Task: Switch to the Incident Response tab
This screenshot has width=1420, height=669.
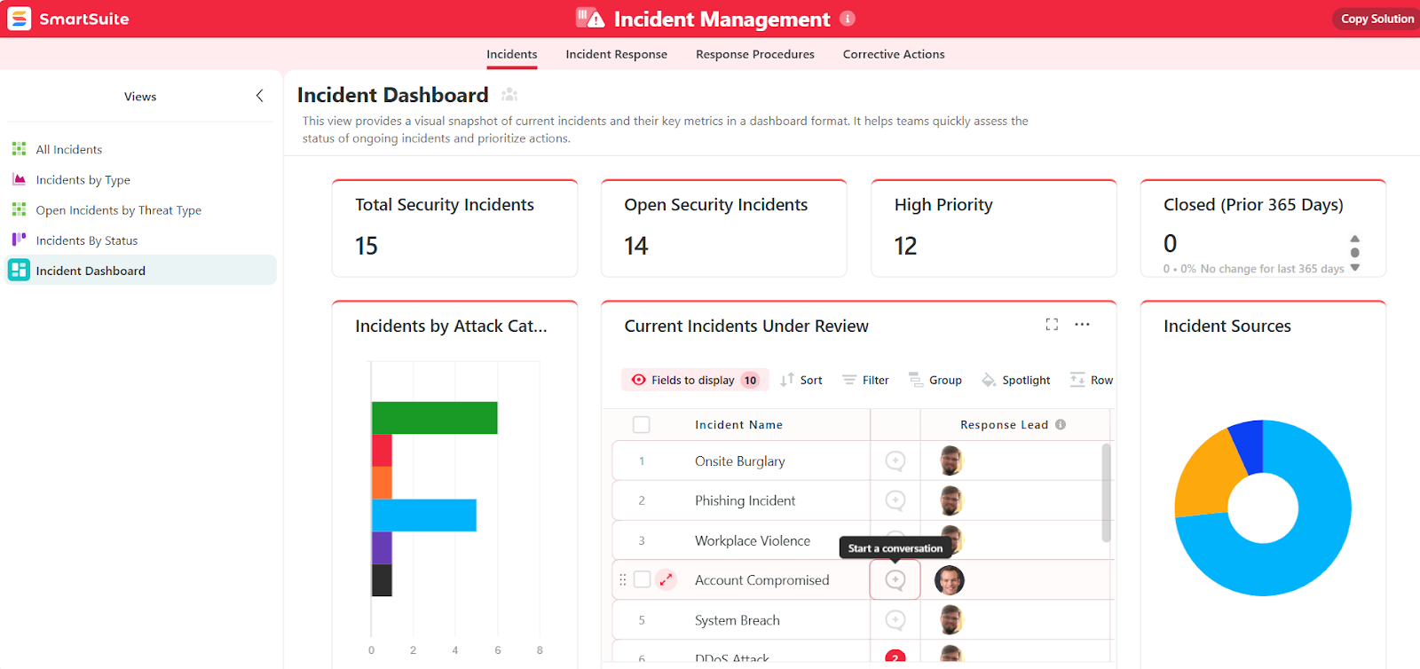Action: coord(616,54)
